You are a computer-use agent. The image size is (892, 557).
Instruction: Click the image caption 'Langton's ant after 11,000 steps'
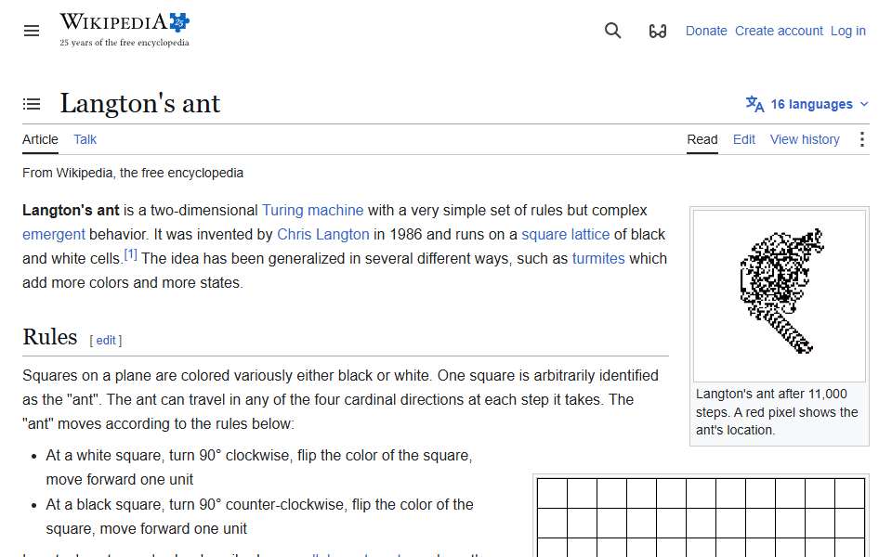click(x=777, y=412)
